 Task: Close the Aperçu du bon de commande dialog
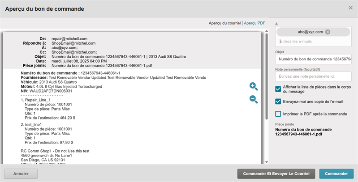(350, 8)
